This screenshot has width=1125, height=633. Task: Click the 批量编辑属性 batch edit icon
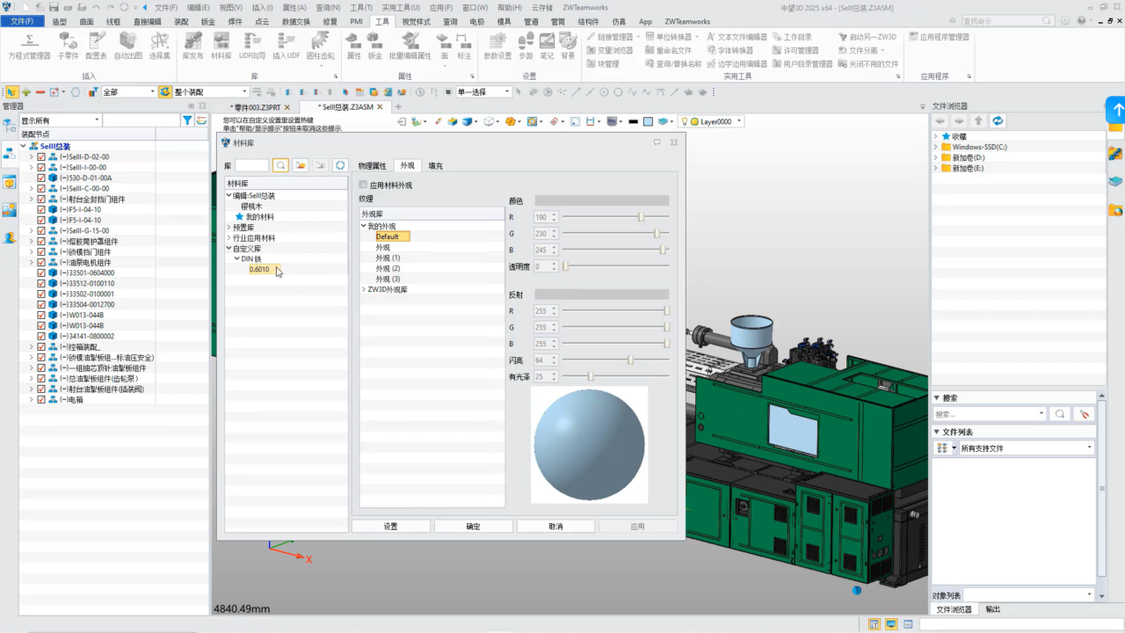[x=410, y=46]
